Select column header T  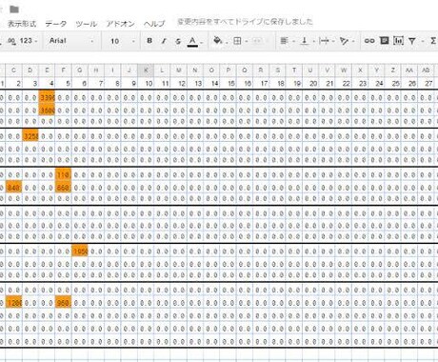click(x=294, y=70)
